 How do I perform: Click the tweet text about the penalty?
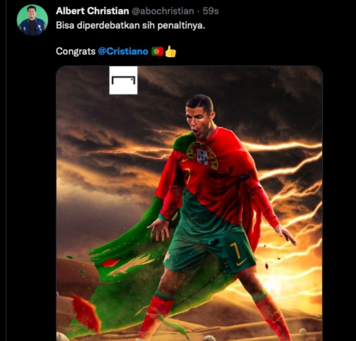pyautogui.click(x=131, y=26)
